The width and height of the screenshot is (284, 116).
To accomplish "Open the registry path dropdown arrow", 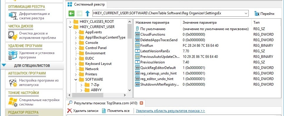I will tap(246, 13).
